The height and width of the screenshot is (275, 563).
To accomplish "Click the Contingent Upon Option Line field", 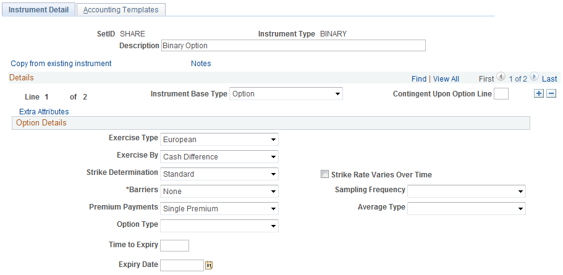I will 501,94.
